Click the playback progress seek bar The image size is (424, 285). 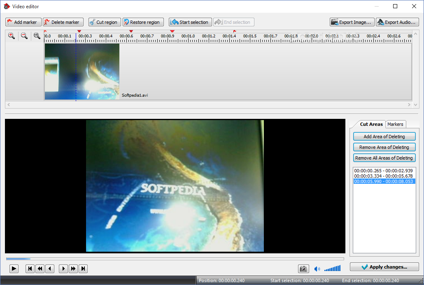pos(175,259)
